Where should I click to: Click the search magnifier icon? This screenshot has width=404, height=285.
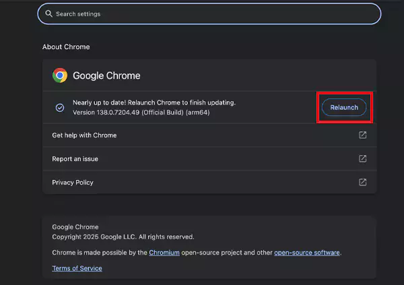coord(48,13)
